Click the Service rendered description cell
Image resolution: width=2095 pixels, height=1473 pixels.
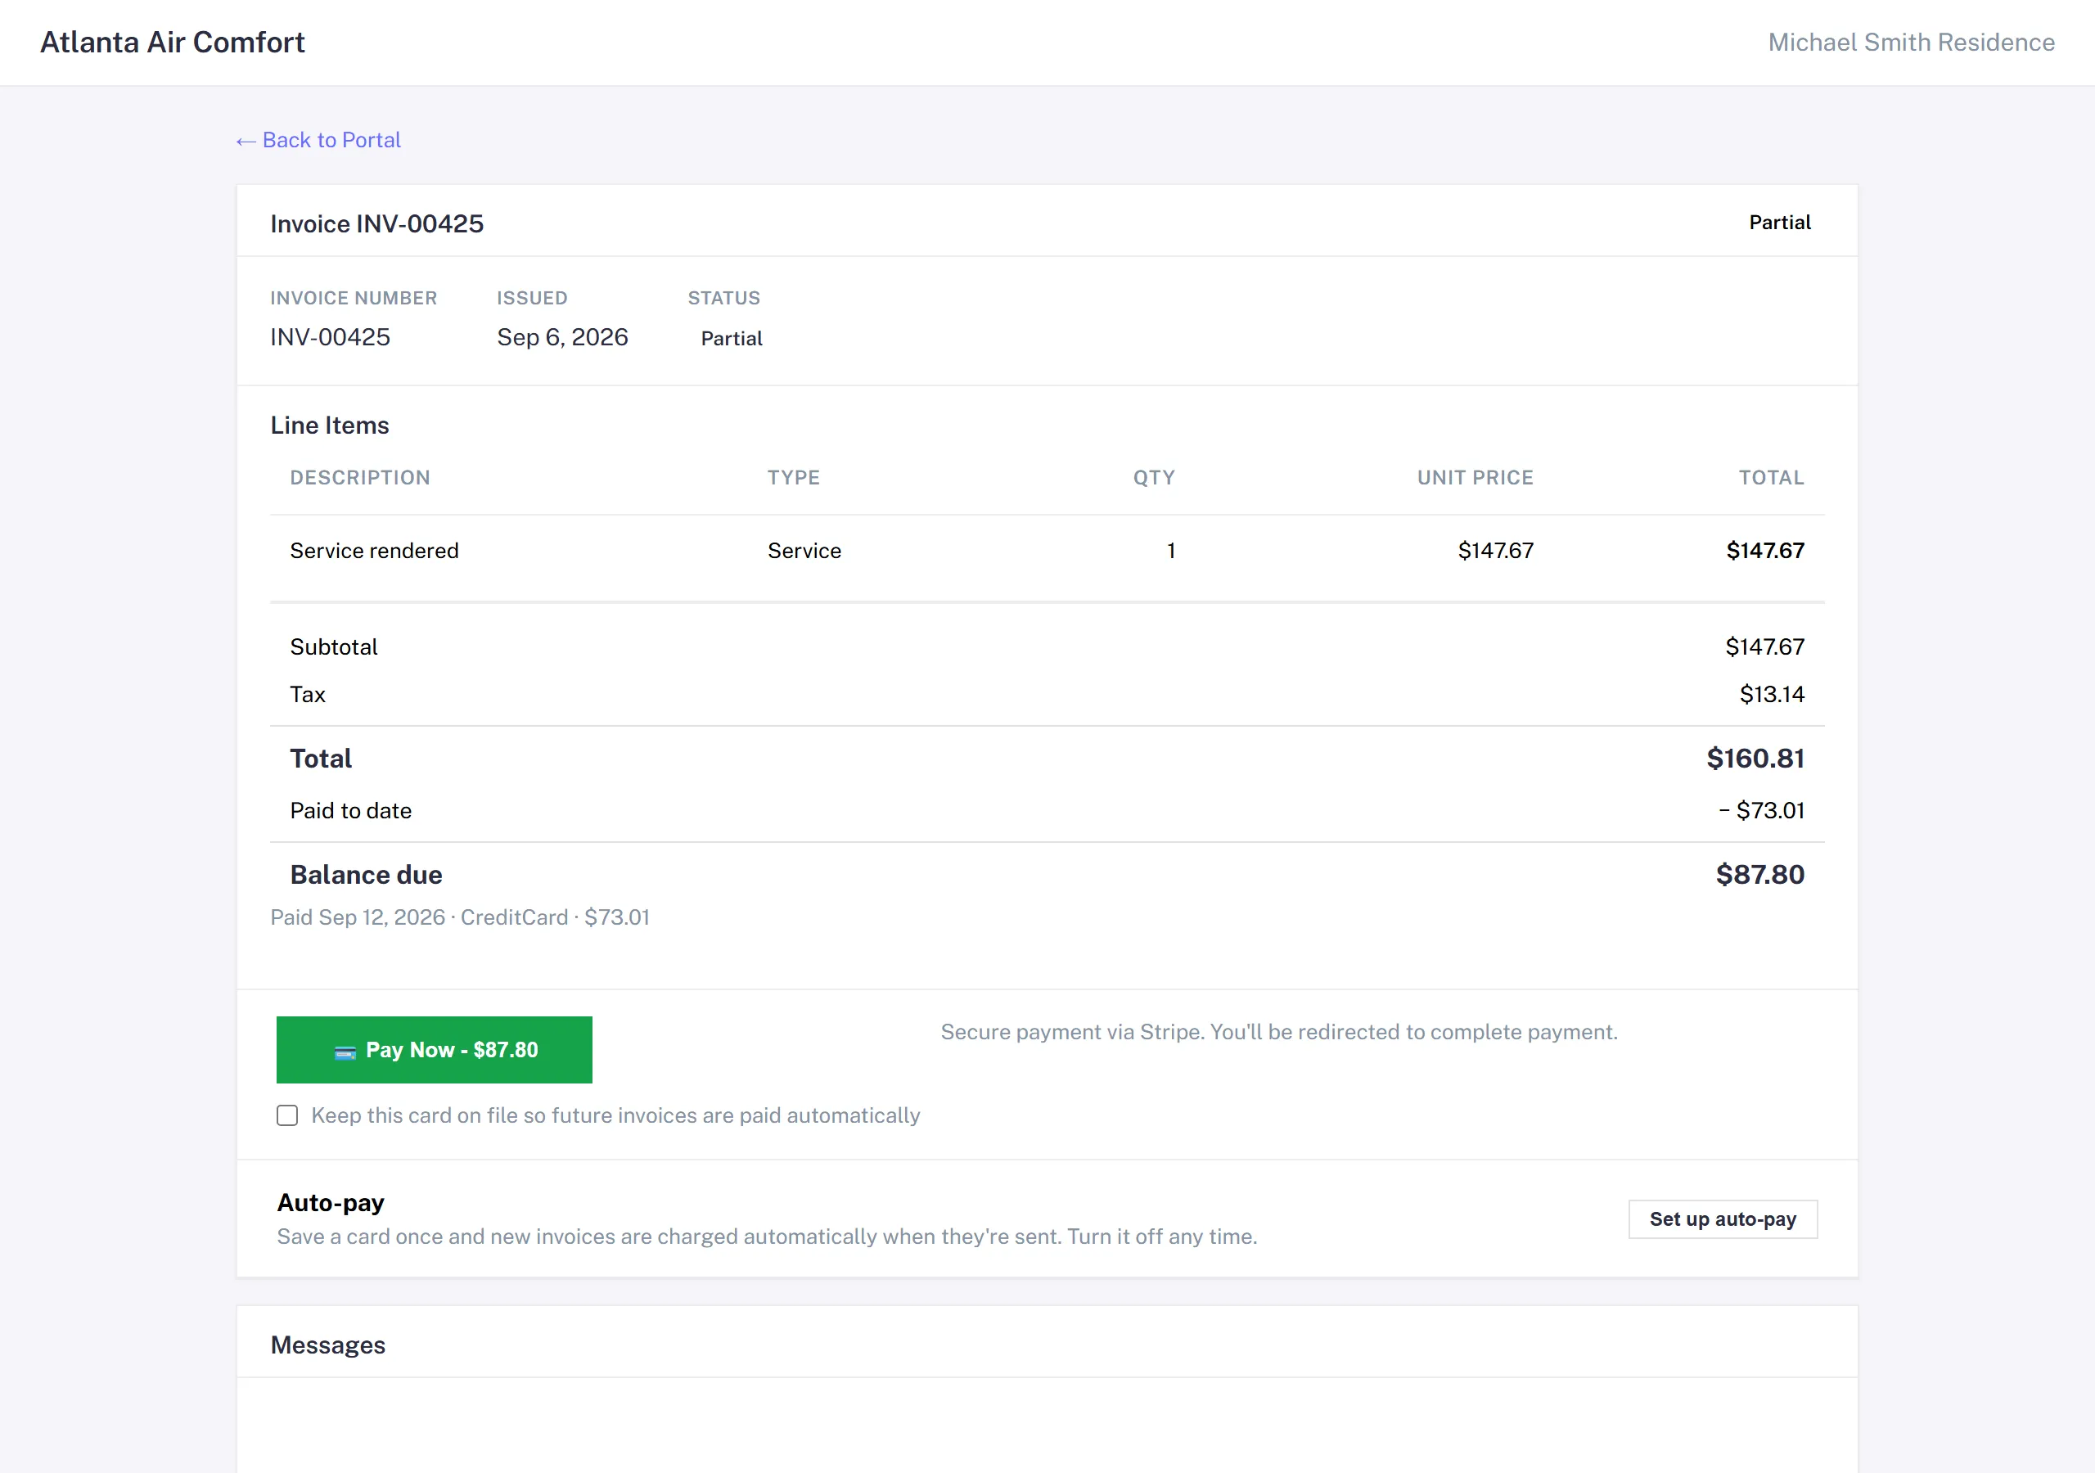pos(374,550)
